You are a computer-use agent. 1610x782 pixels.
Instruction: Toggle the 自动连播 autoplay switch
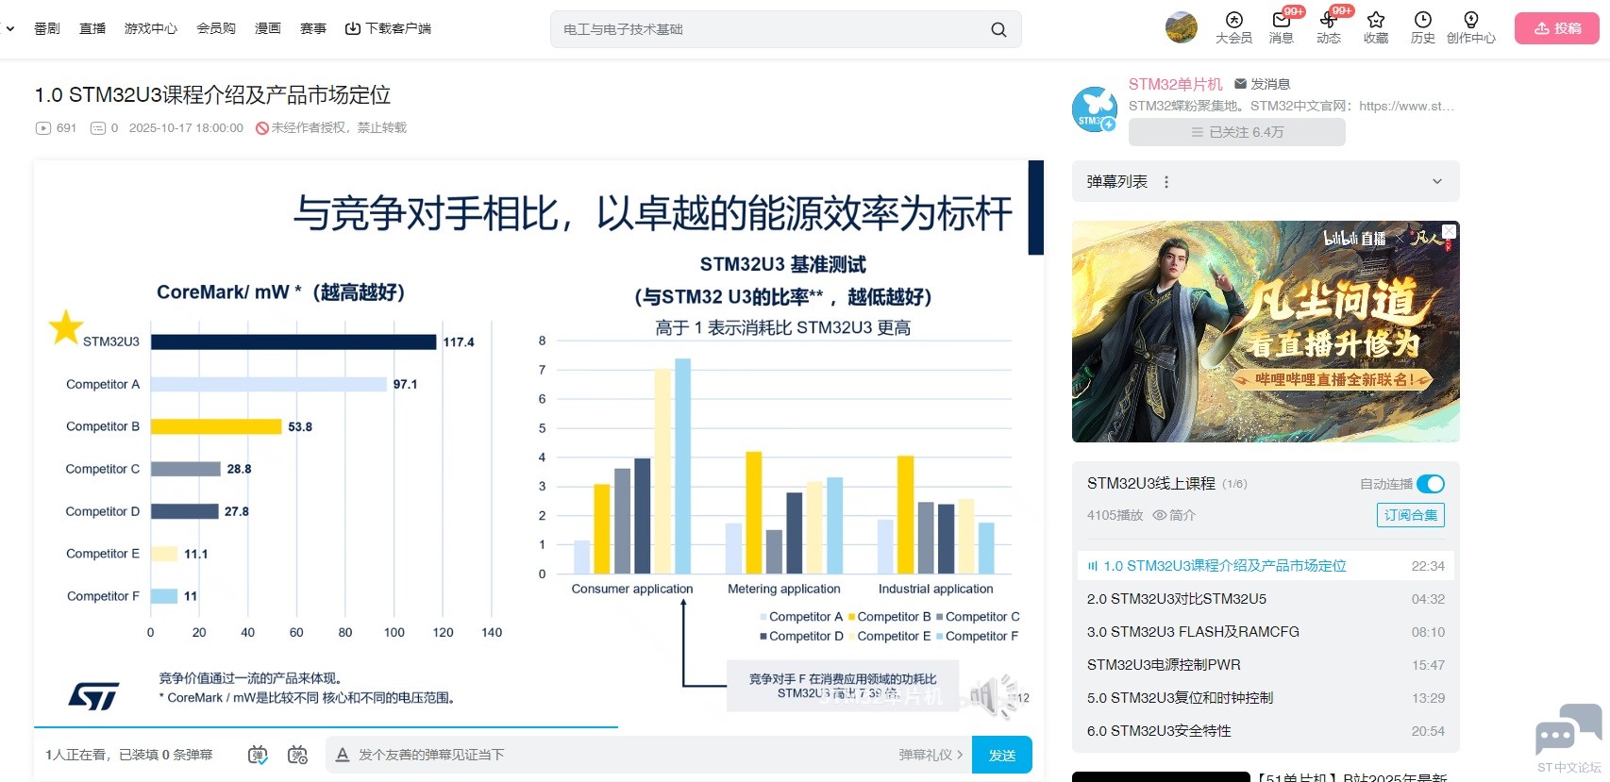pos(1430,484)
